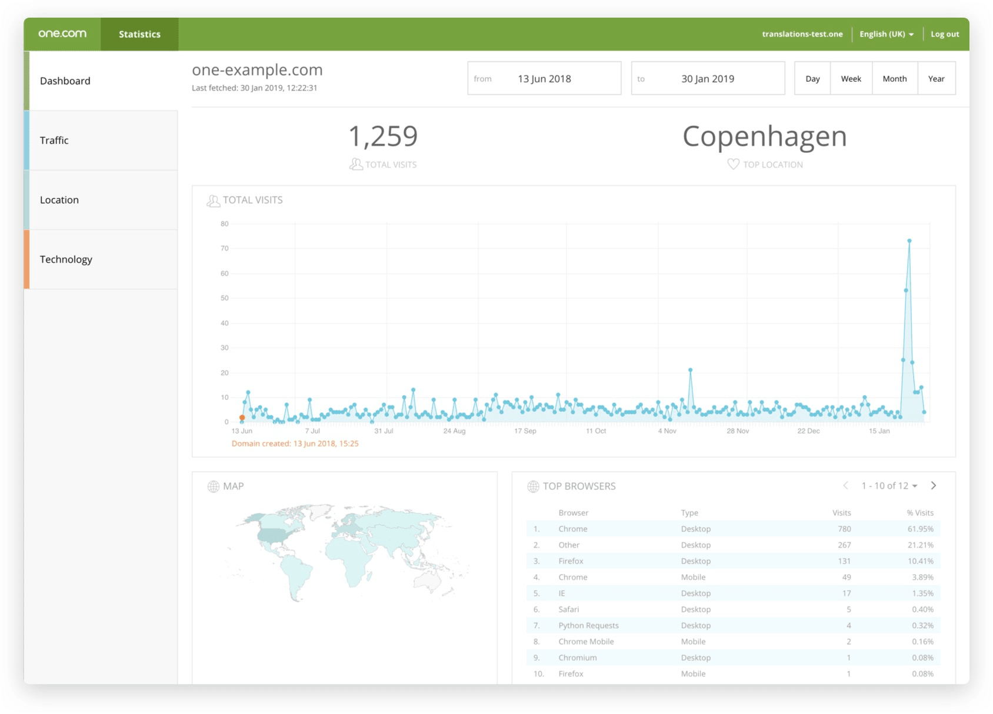Image resolution: width=993 pixels, height=714 pixels.
Task: Open the Traffic section
Action: [x=101, y=141]
